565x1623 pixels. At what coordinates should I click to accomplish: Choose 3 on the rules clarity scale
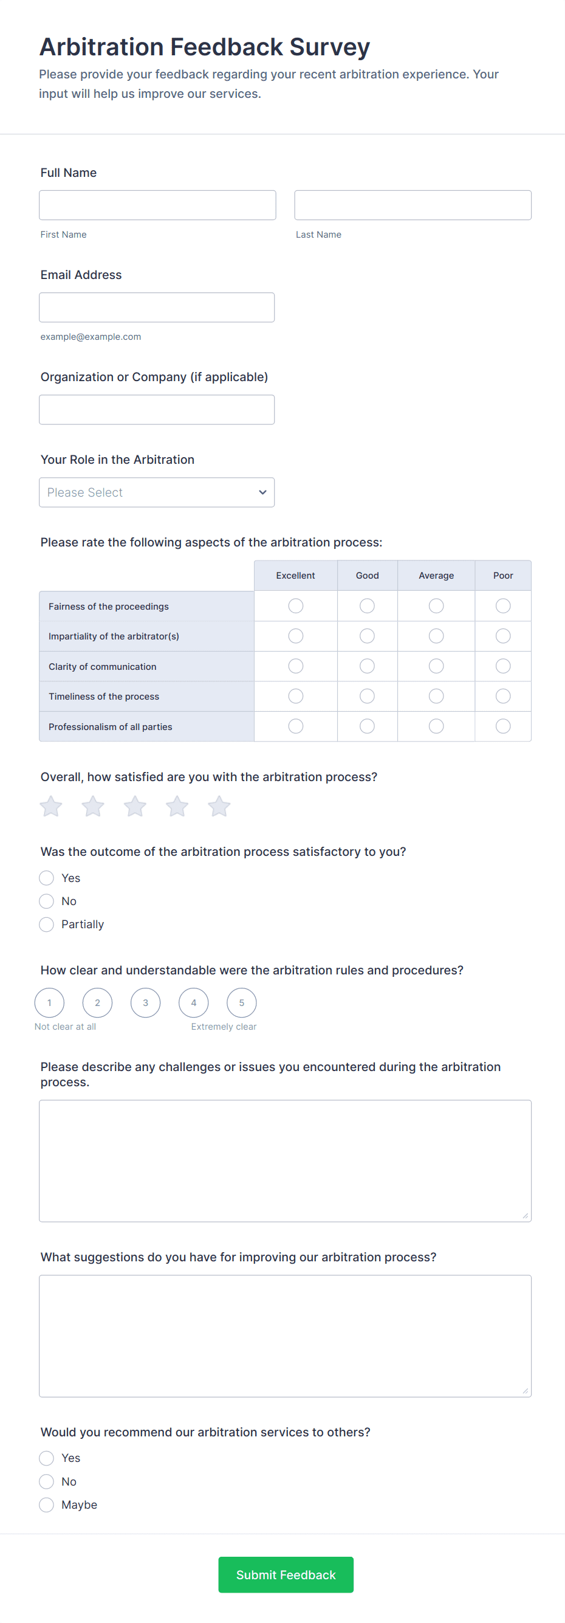[x=145, y=1002]
